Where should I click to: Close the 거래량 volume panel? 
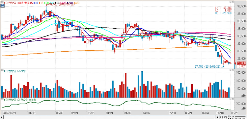[x=233, y=70]
